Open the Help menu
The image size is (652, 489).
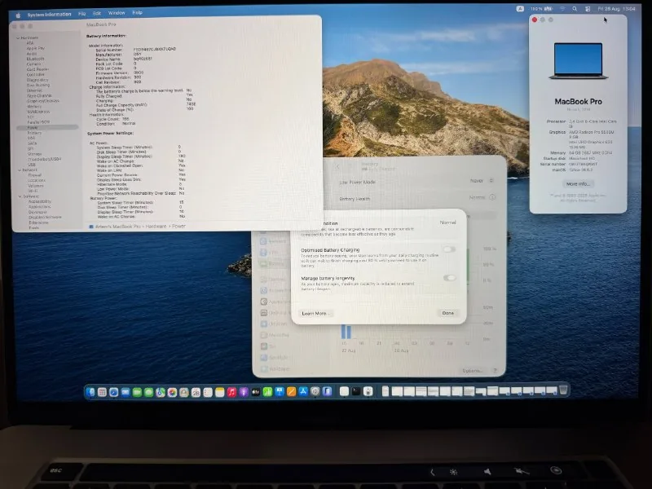[137, 12]
